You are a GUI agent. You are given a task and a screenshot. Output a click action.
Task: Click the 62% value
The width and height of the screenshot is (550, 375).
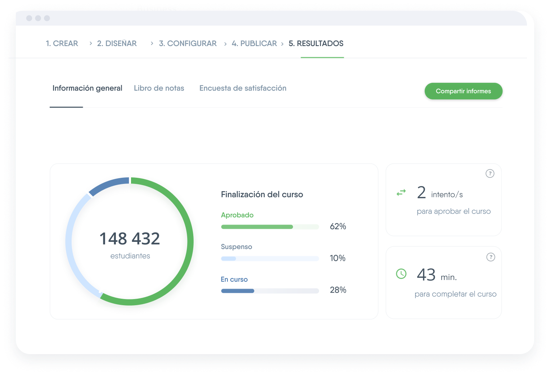tap(338, 226)
